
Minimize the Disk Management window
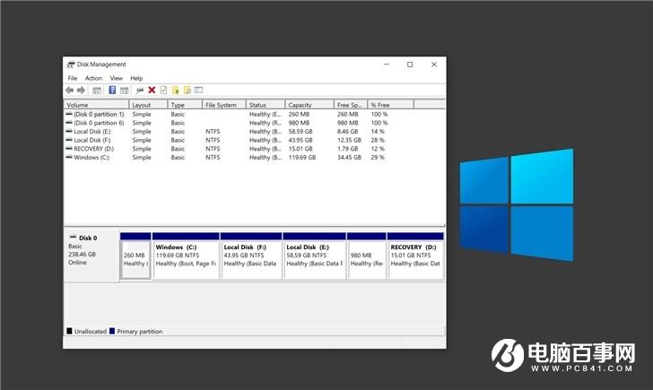point(387,65)
